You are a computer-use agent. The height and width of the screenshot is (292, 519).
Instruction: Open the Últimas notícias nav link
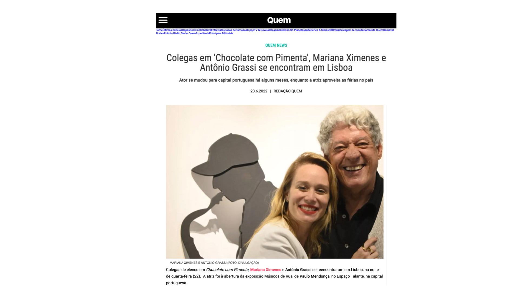tap(172, 30)
